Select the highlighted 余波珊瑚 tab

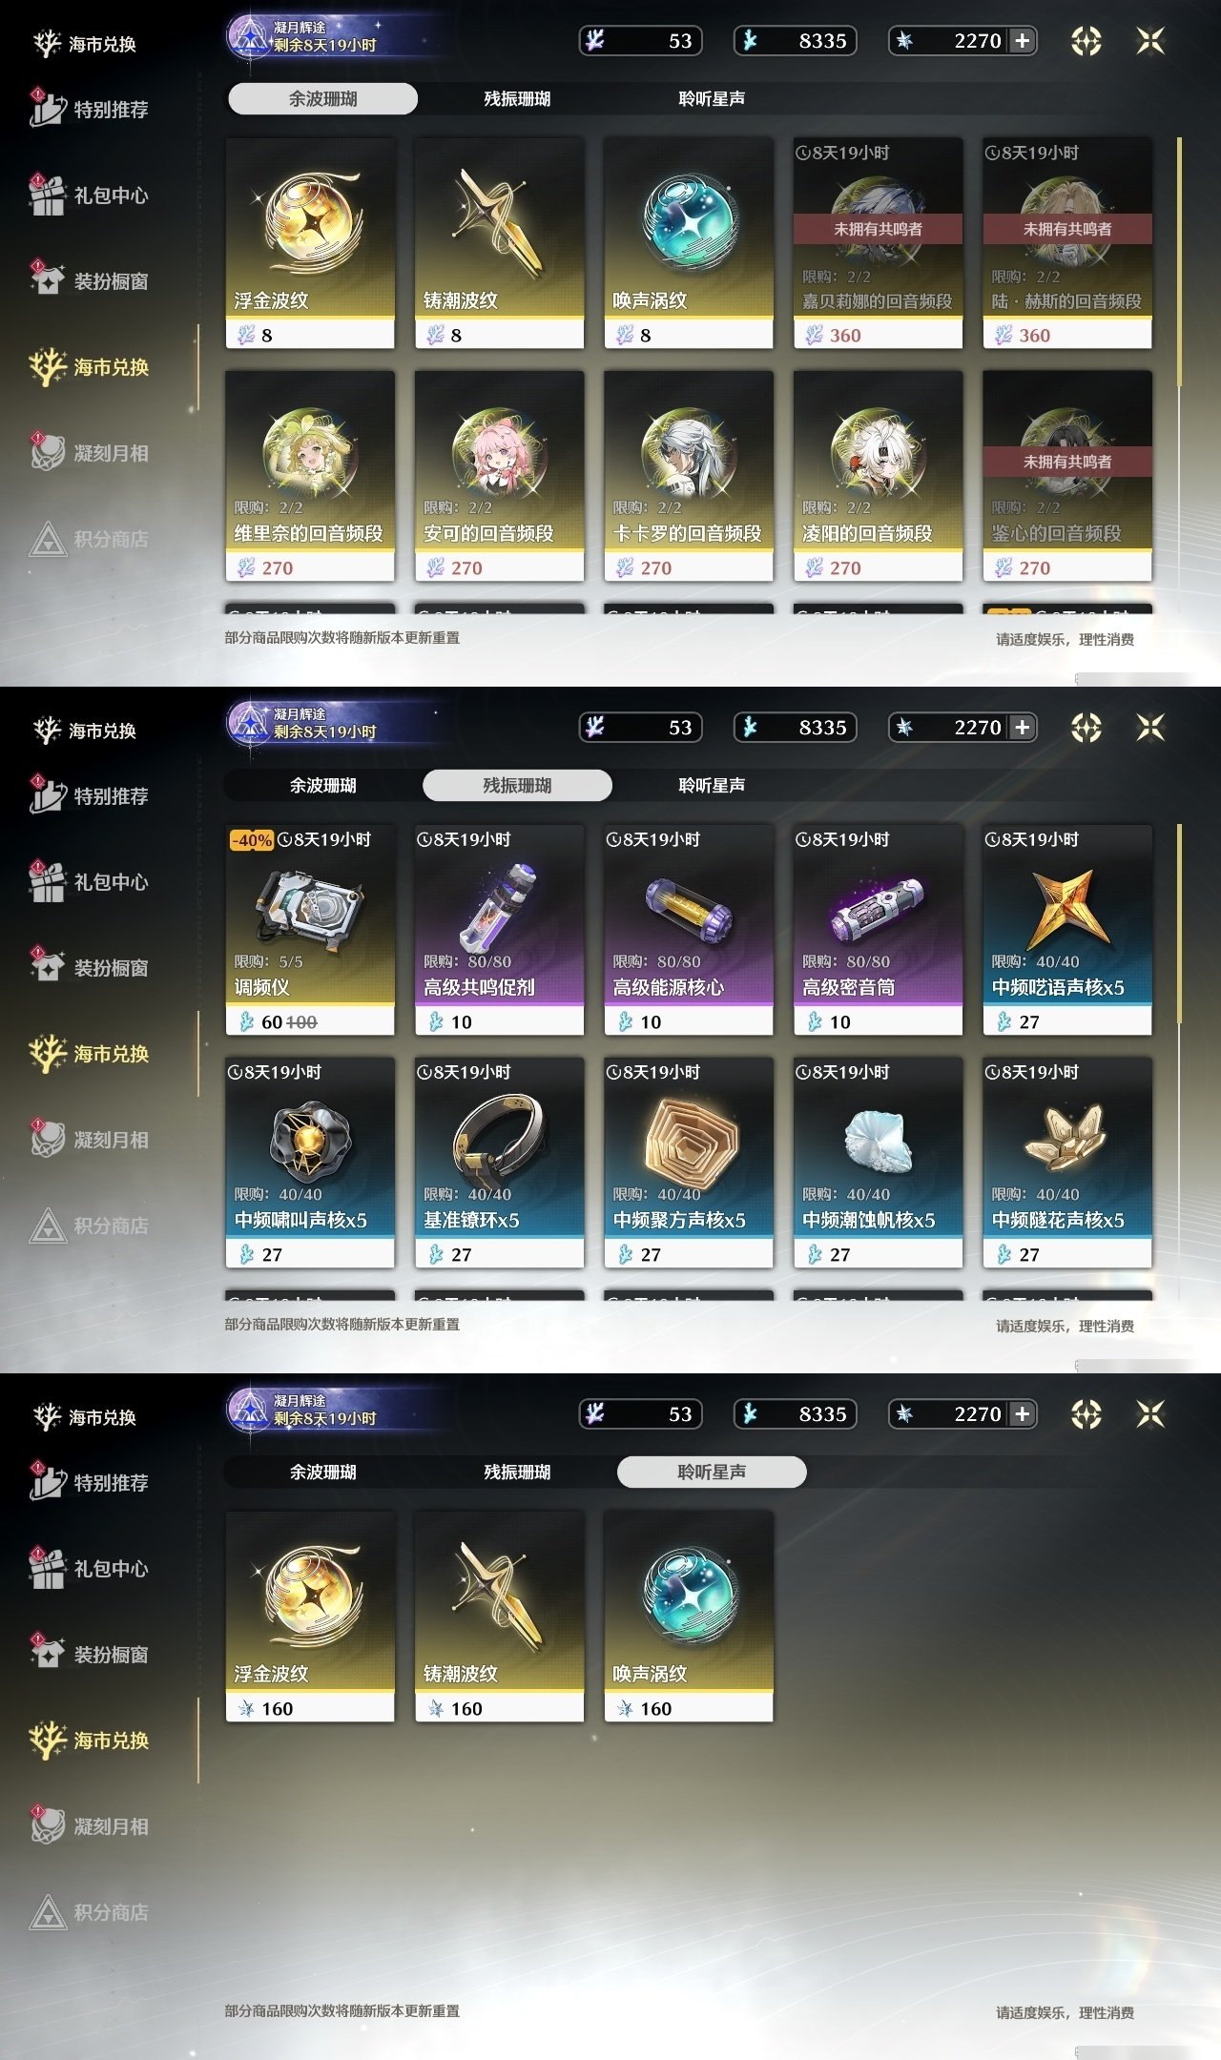pyautogui.click(x=322, y=98)
